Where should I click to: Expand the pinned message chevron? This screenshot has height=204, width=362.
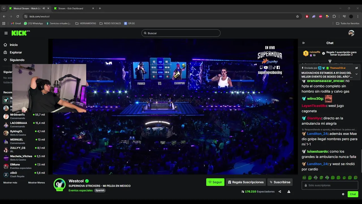click(356, 74)
